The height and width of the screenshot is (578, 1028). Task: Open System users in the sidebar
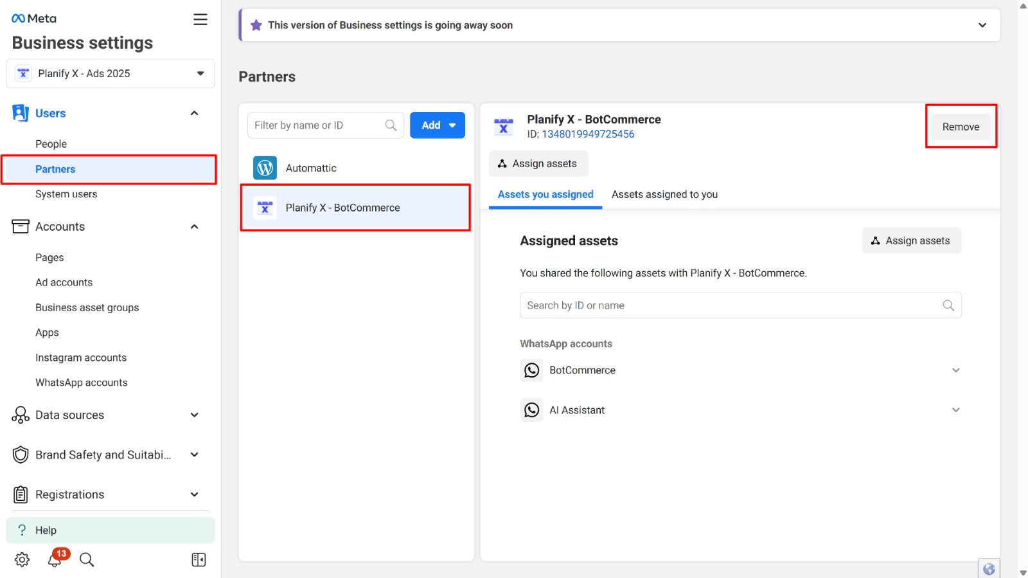66,194
